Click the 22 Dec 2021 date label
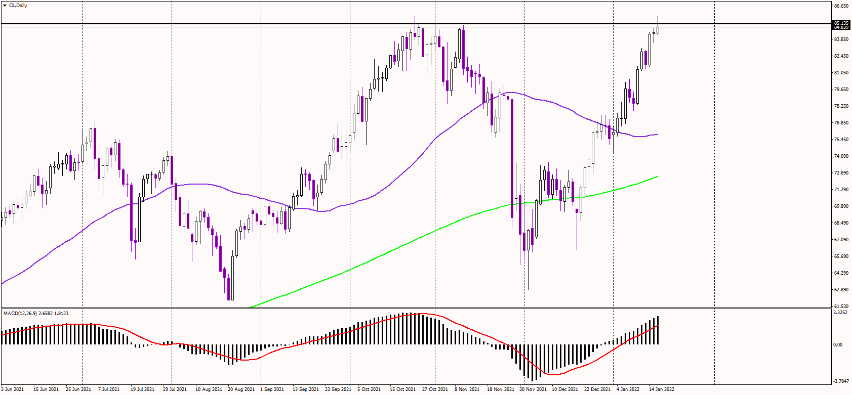 click(597, 389)
